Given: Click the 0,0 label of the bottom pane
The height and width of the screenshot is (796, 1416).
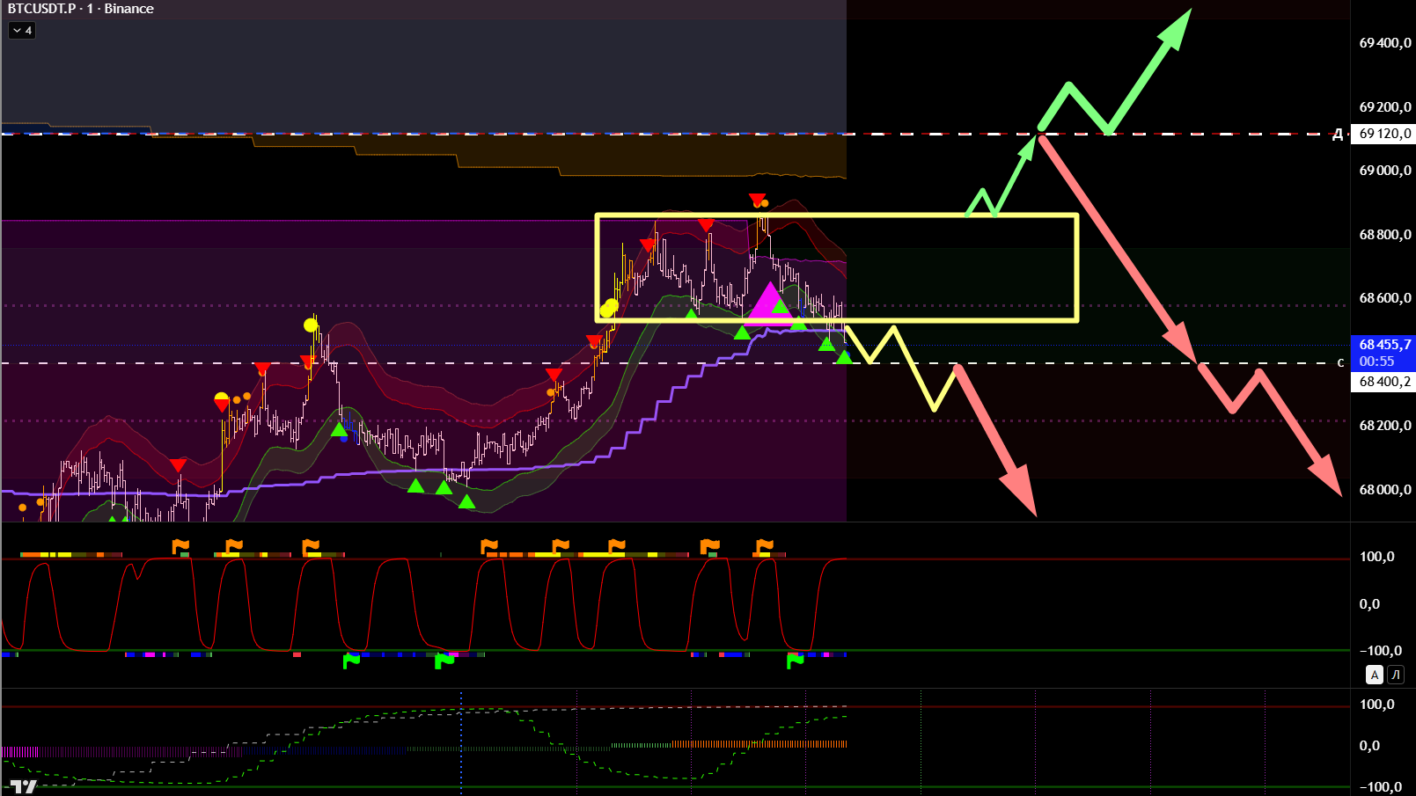Looking at the screenshot, I should pos(1368,746).
